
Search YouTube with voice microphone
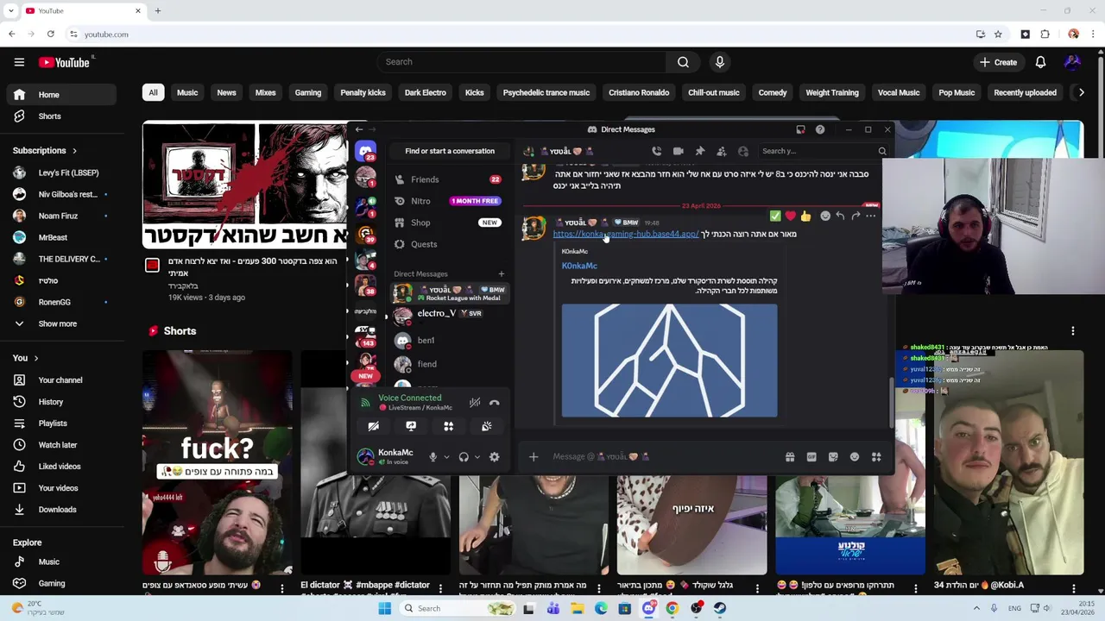tap(720, 62)
